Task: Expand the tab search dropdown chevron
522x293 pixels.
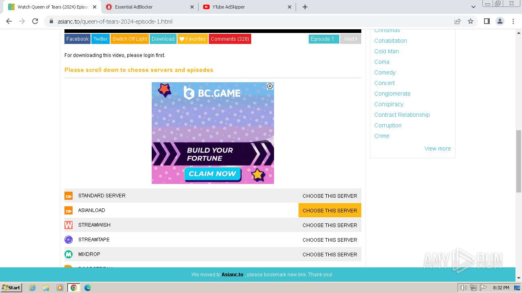Action: [473, 7]
